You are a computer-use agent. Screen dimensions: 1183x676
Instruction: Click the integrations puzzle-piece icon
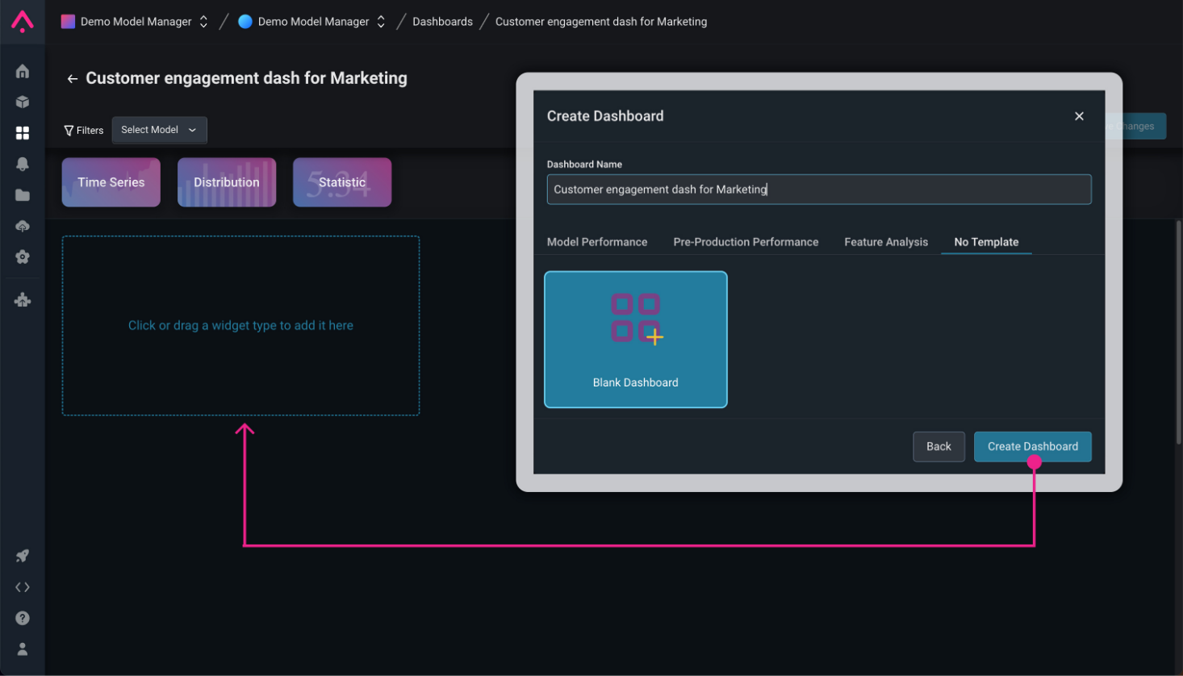23,299
